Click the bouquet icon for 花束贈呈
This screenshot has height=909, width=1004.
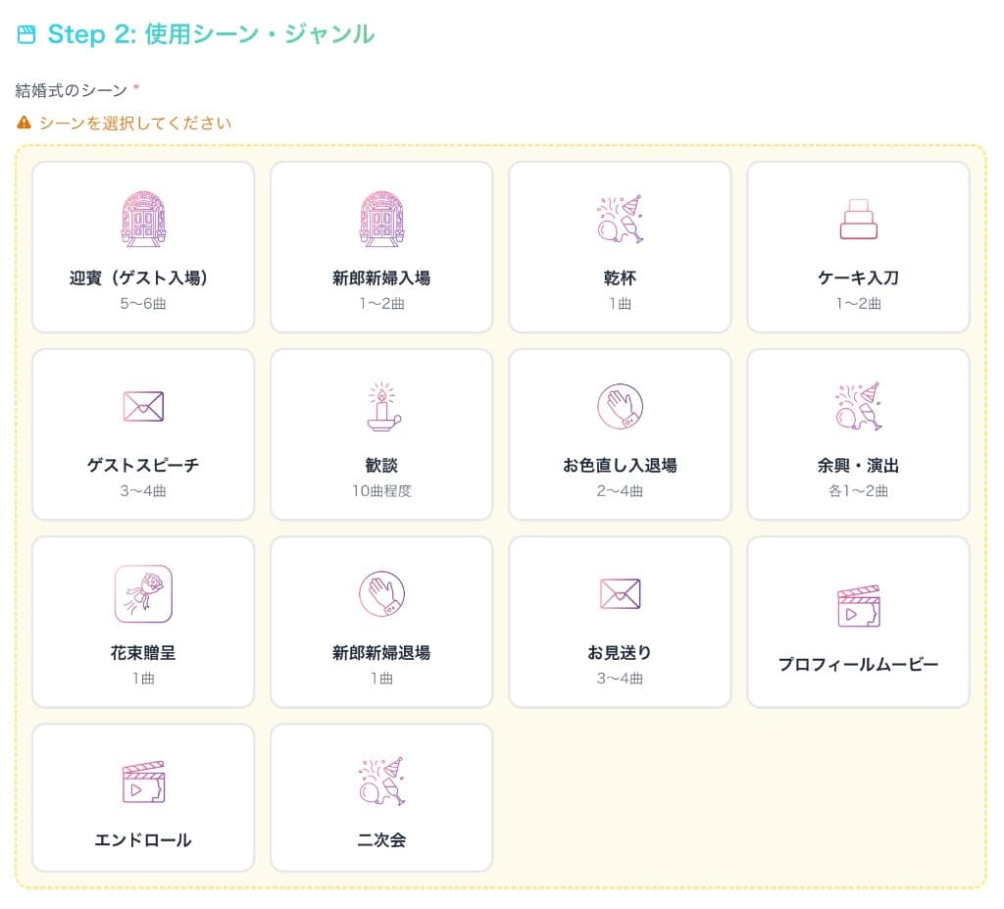point(142,593)
